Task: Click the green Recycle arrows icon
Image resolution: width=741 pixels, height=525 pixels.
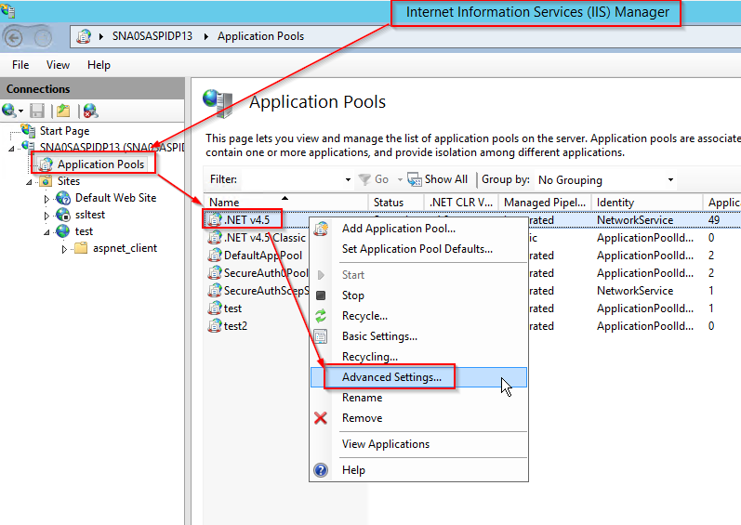Action: coord(321,316)
